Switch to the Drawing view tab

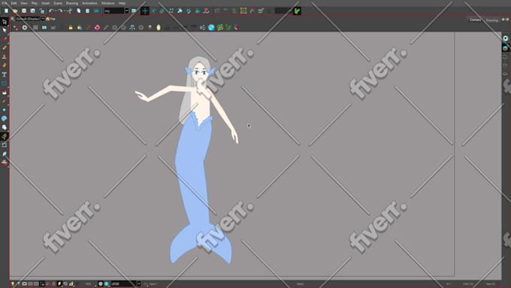pyautogui.click(x=491, y=20)
